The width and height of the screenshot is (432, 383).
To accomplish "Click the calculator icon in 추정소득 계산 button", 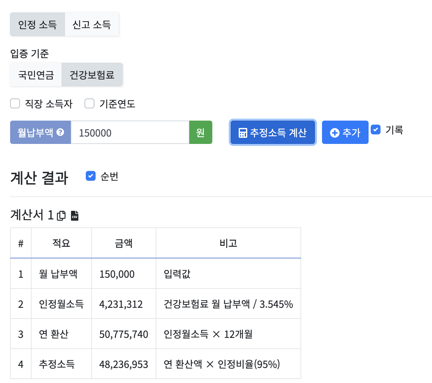I will (243, 132).
